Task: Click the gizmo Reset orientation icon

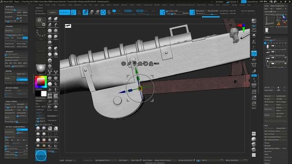Action: (146, 64)
